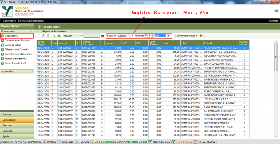Viewport: 280px width, 146px height.
Task: Click the Yupay icon beside Vers.App
Action: click(150, 142)
